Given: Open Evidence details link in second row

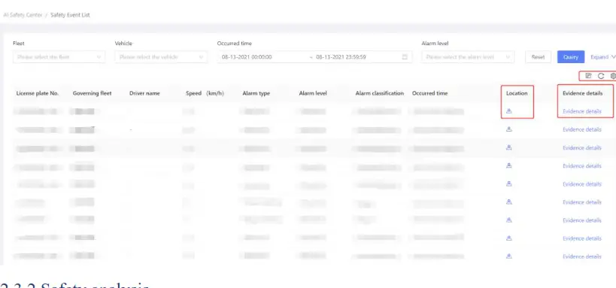Looking at the screenshot, I should point(582,129).
